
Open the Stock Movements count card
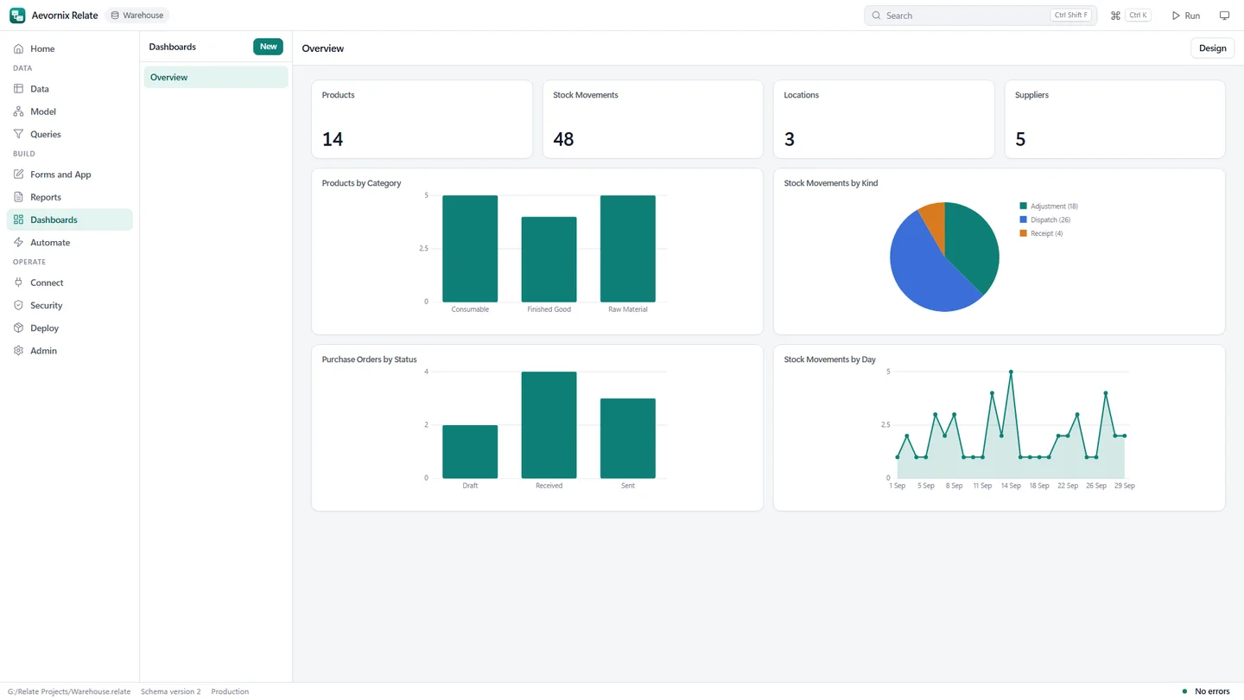[x=653, y=119]
